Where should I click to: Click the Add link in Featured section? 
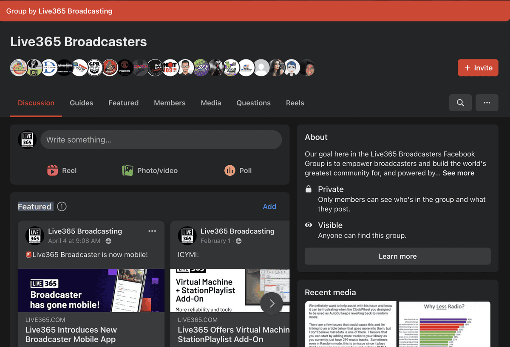[x=269, y=207]
